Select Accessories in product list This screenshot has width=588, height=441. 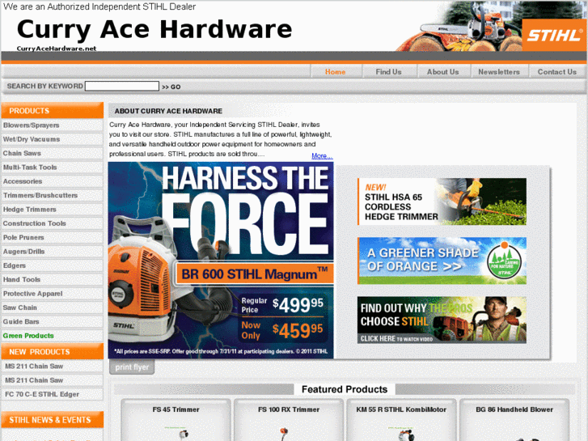52,181
